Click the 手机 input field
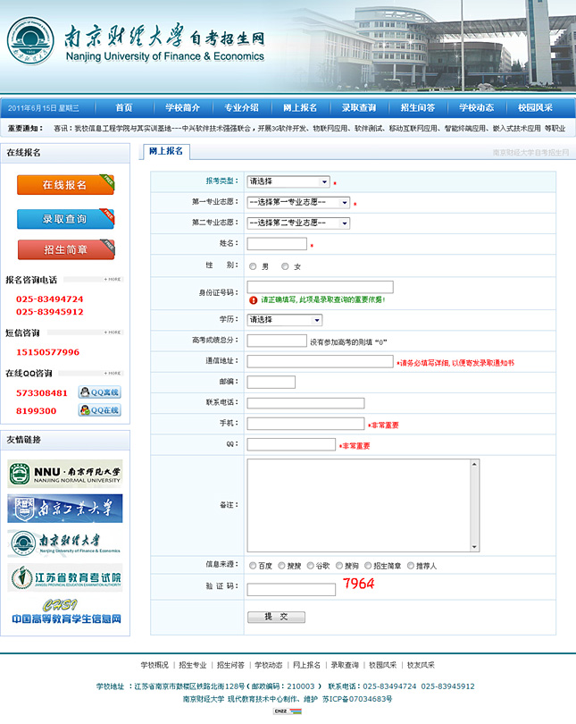 305,424
